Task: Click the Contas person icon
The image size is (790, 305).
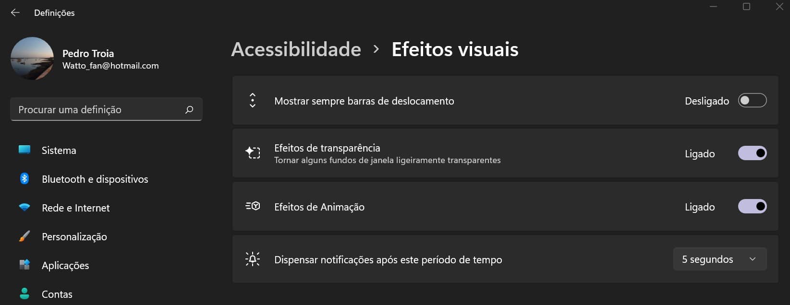Action: coord(24,293)
